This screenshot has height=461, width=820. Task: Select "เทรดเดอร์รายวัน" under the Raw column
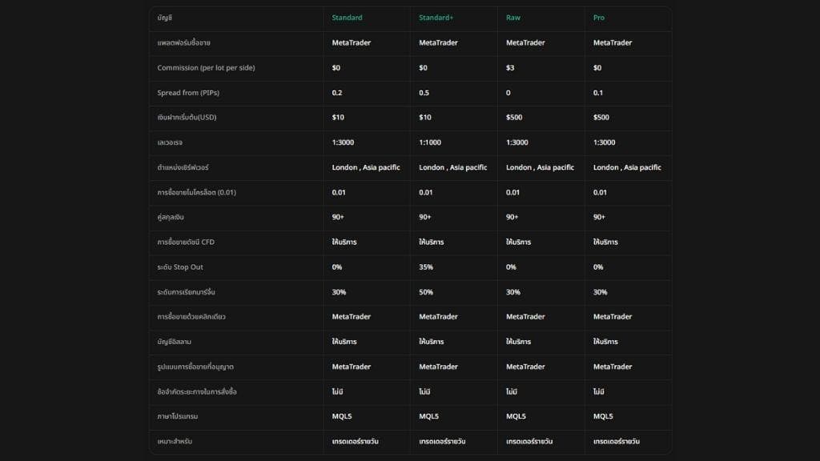529,441
